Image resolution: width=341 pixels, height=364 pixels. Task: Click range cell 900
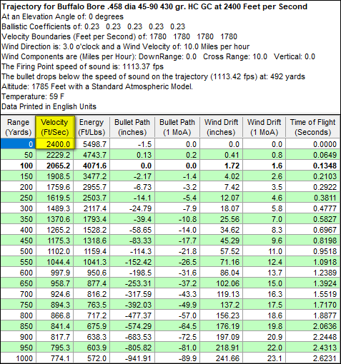[18, 337]
